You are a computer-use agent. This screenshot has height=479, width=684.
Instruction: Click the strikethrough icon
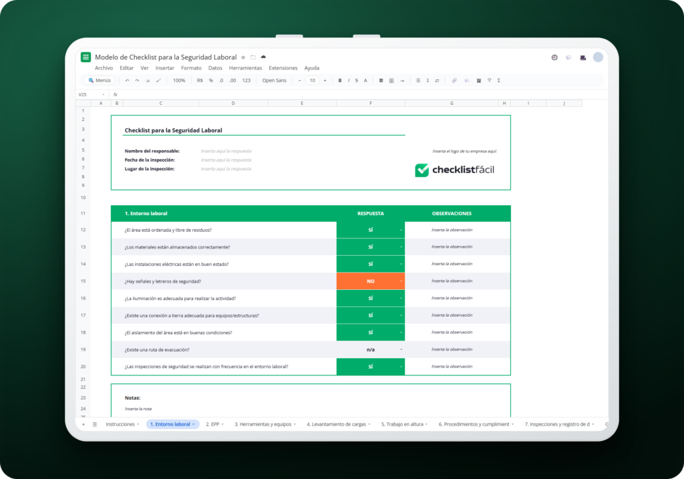pyautogui.click(x=357, y=80)
